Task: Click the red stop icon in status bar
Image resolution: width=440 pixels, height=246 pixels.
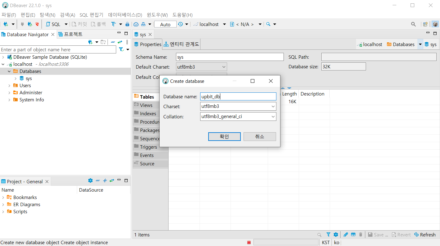Action: coord(249,243)
